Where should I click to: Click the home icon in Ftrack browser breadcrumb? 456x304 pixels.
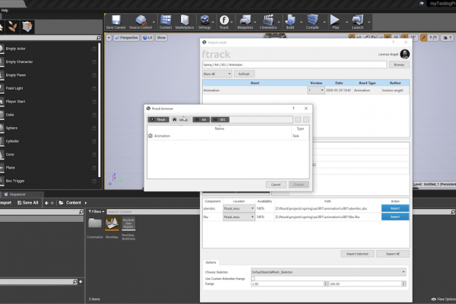click(175, 119)
